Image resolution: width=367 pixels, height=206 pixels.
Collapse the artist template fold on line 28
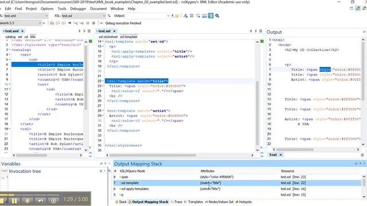pos(103,110)
